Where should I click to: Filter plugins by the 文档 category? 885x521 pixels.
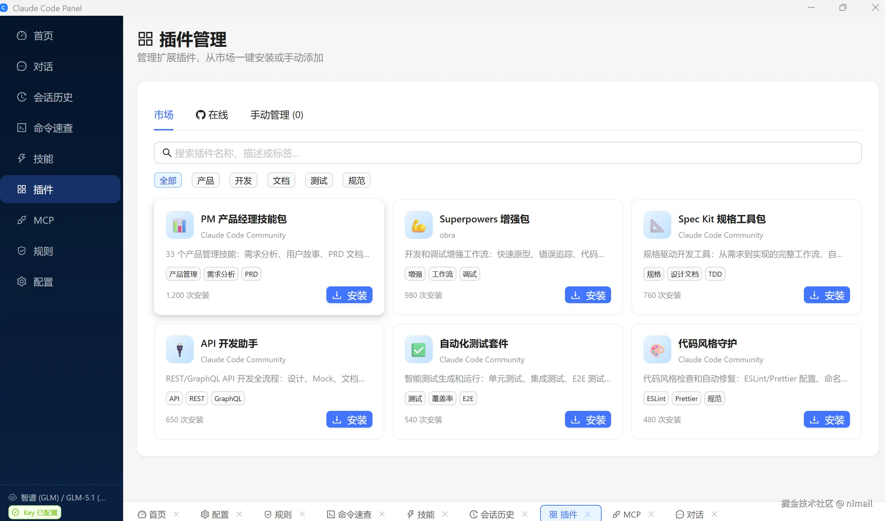pos(281,180)
